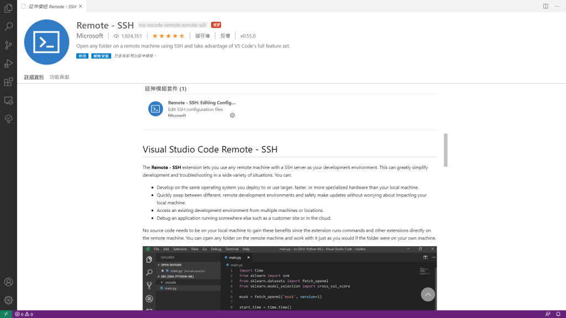Open the Source Control view
The height and width of the screenshot is (318, 566).
[x=8, y=45]
